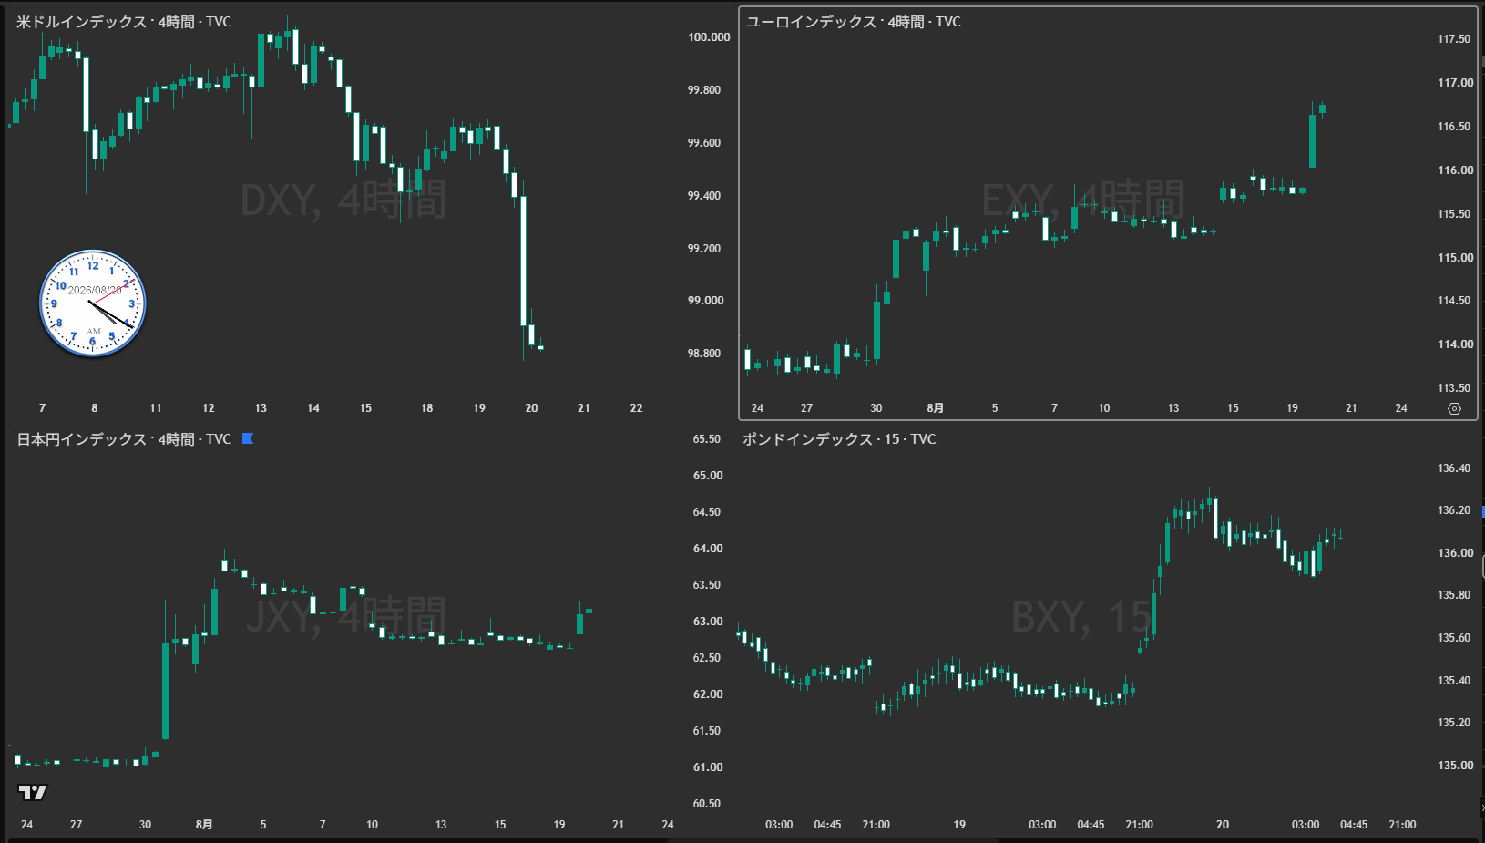The image size is (1485, 843).
Task: Click the 63.50 price label
Action: [x=707, y=585]
